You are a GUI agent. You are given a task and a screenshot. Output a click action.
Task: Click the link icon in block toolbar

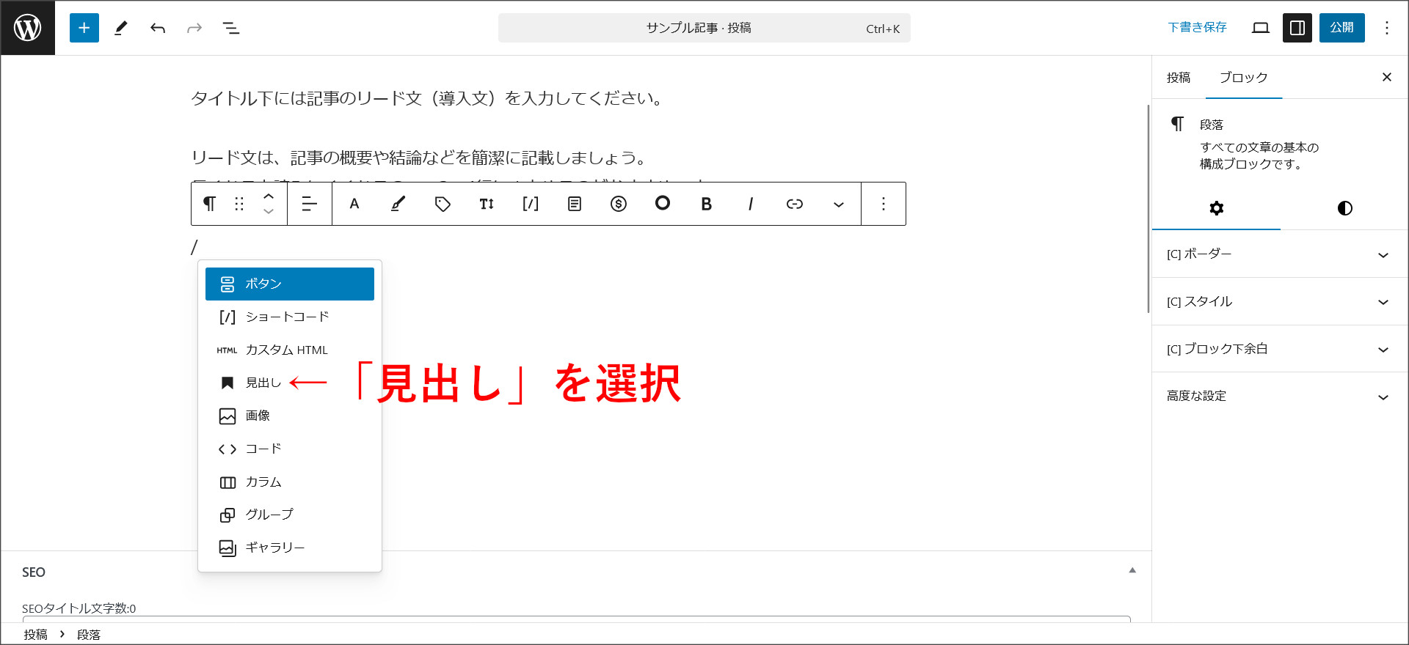tap(794, 204)
